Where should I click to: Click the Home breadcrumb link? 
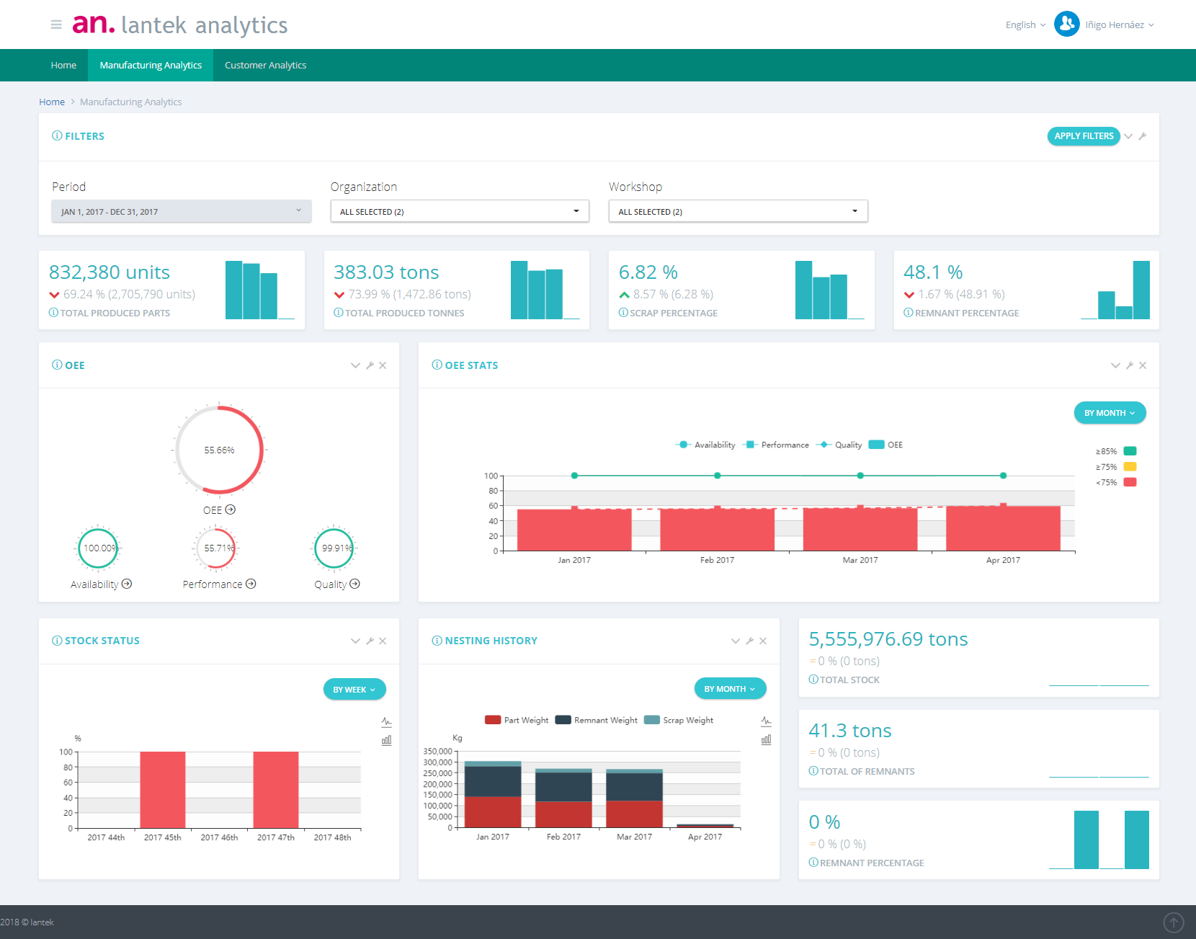point(52,102)
